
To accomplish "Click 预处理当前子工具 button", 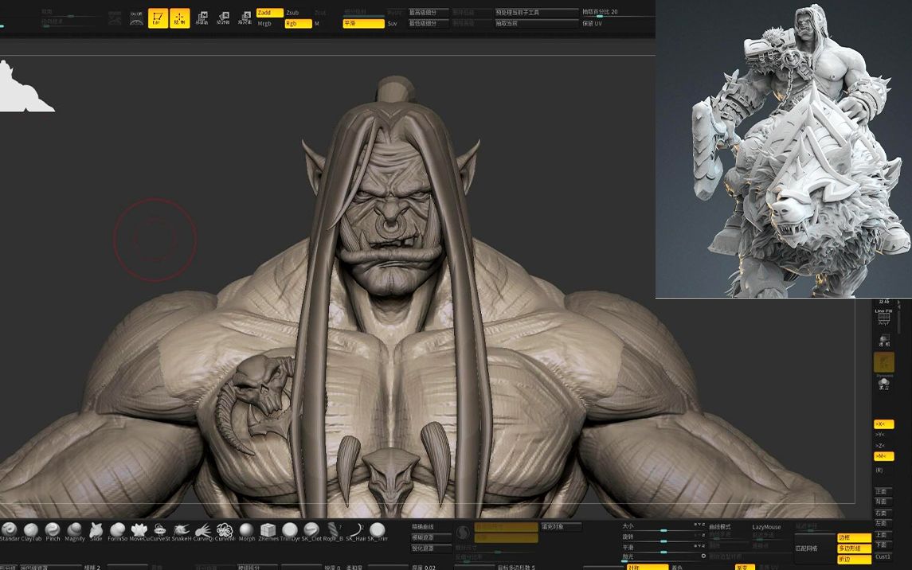I will (x=536, y=12).
